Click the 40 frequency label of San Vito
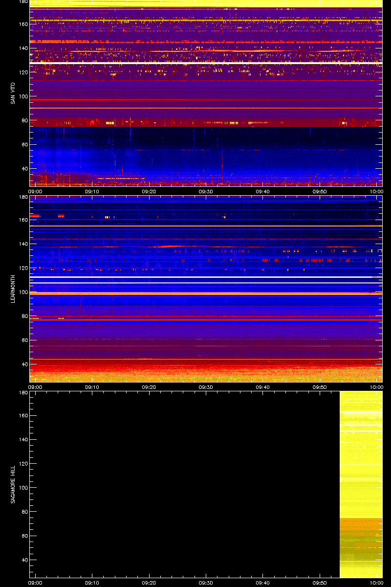The image size is (391, 587). [x=24, y=169]
